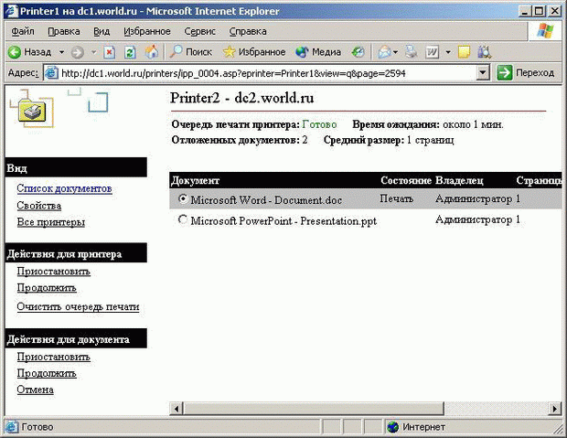Open the Все принтеры link
The width and height of the screenshot is (567, 438).
(x=51, y=222)
